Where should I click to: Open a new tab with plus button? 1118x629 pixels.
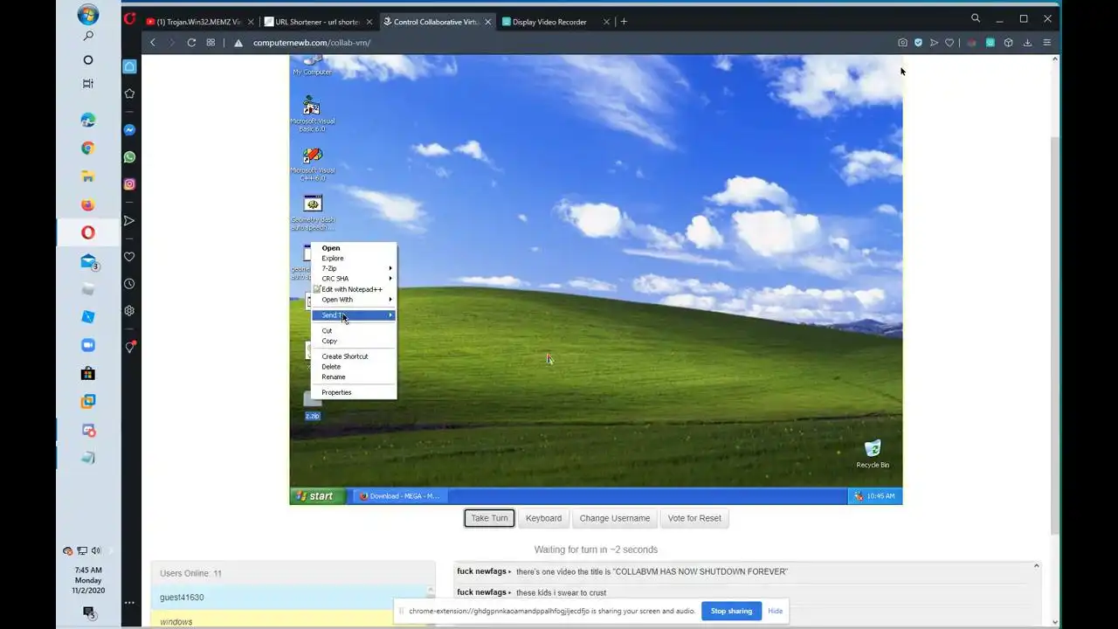tap(624, 22)
